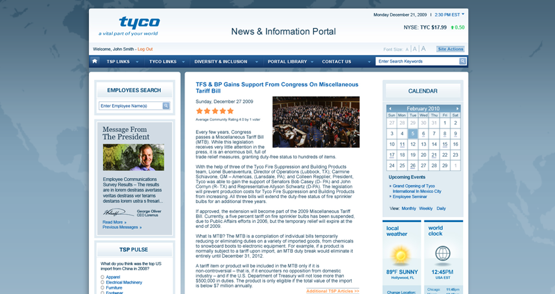Switch calendar to Weekly view
This screenshot has height=294, width=555.
(426, 209)
